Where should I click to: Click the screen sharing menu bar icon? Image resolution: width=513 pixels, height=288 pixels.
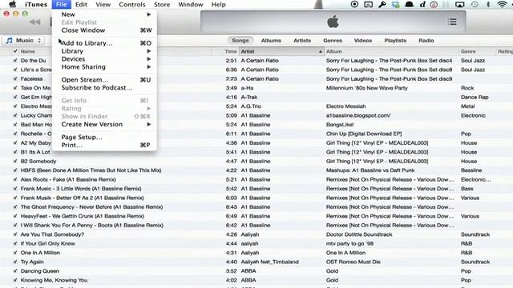(369, 4)
